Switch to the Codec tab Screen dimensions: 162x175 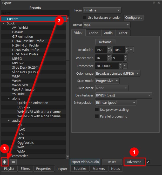93,33
